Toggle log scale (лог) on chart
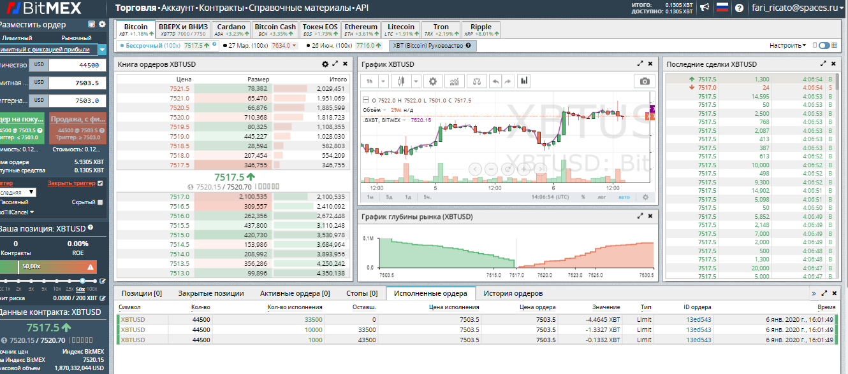The width and height of the screenshot is (848, 374). [x=601, y=197]
